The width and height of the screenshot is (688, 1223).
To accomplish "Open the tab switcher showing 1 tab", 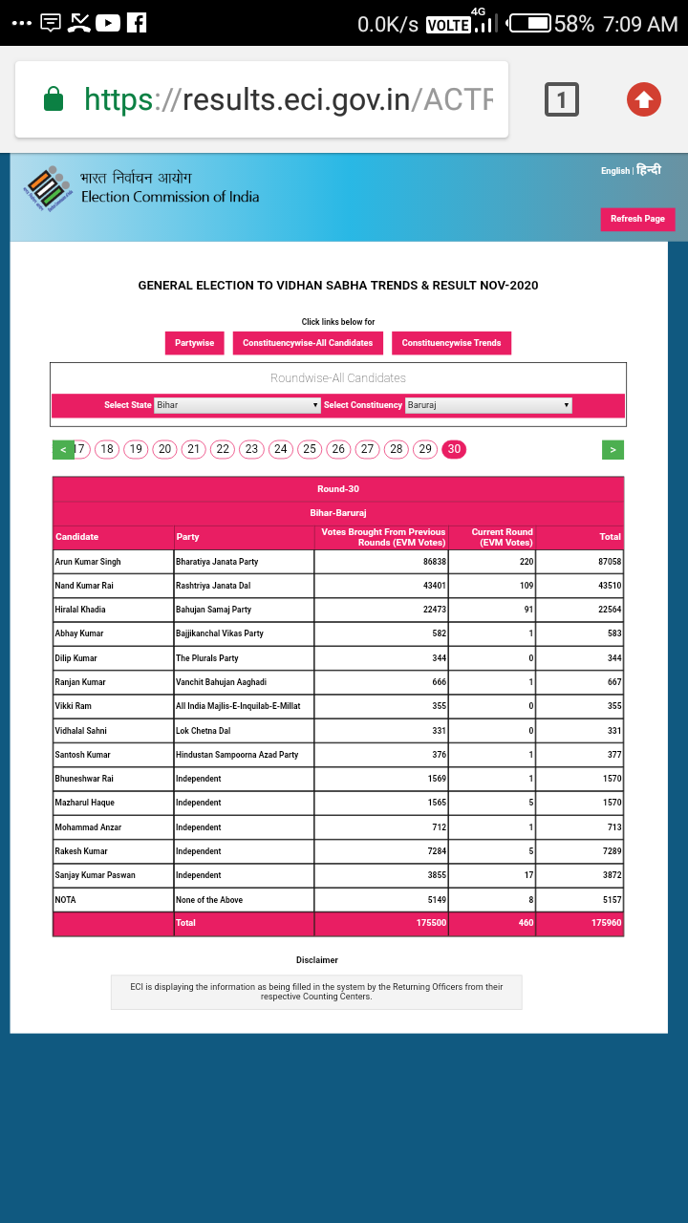I will pyautogui.click(x=562, y=99).
